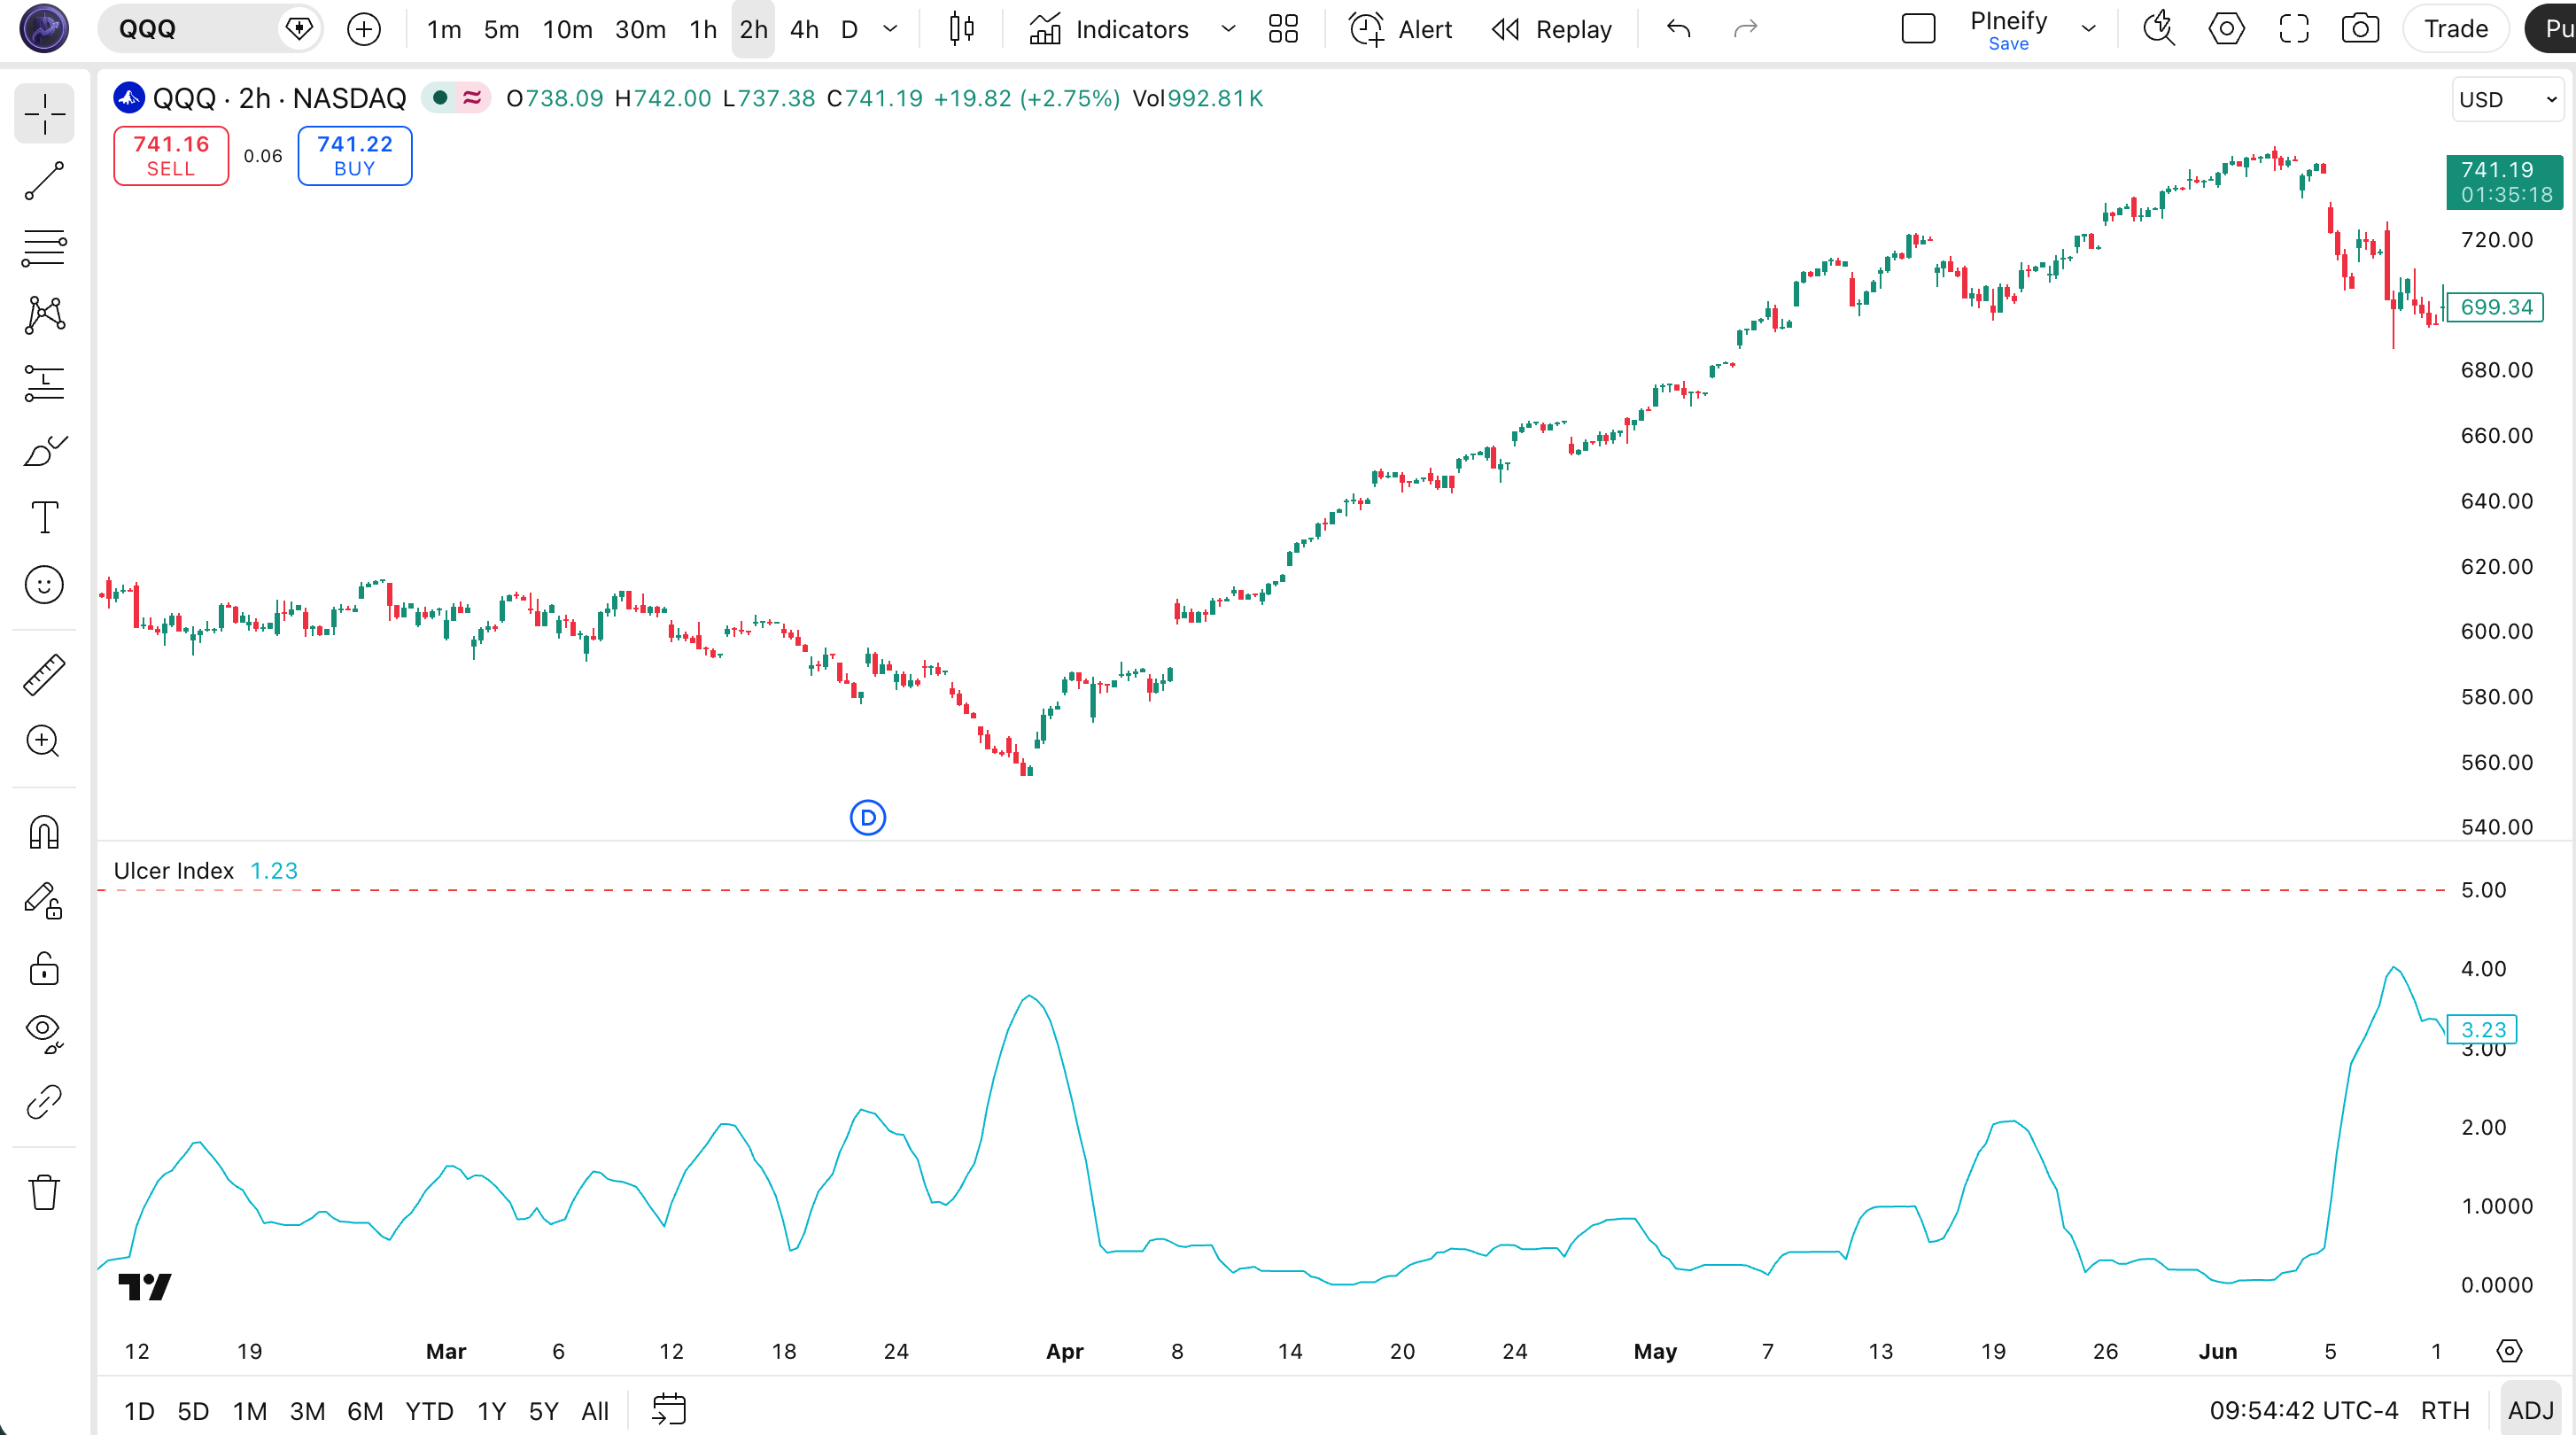Toggle the RTH session setting
The width and height of the screenshot is (2576, 1435).
(2445, 1410)
